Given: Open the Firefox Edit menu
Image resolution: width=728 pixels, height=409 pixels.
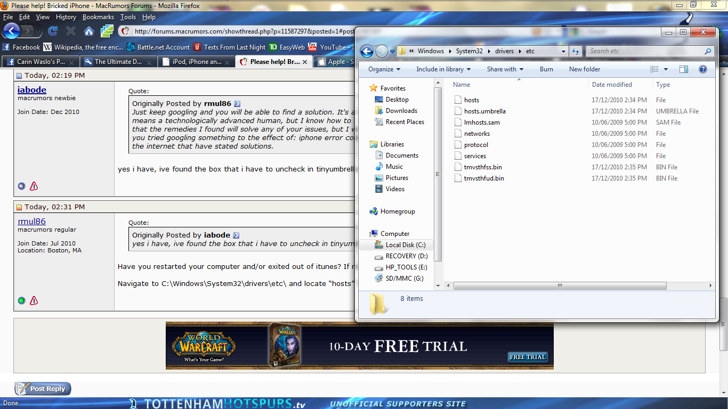Looking at the screenshot, I should click(25, 17).
